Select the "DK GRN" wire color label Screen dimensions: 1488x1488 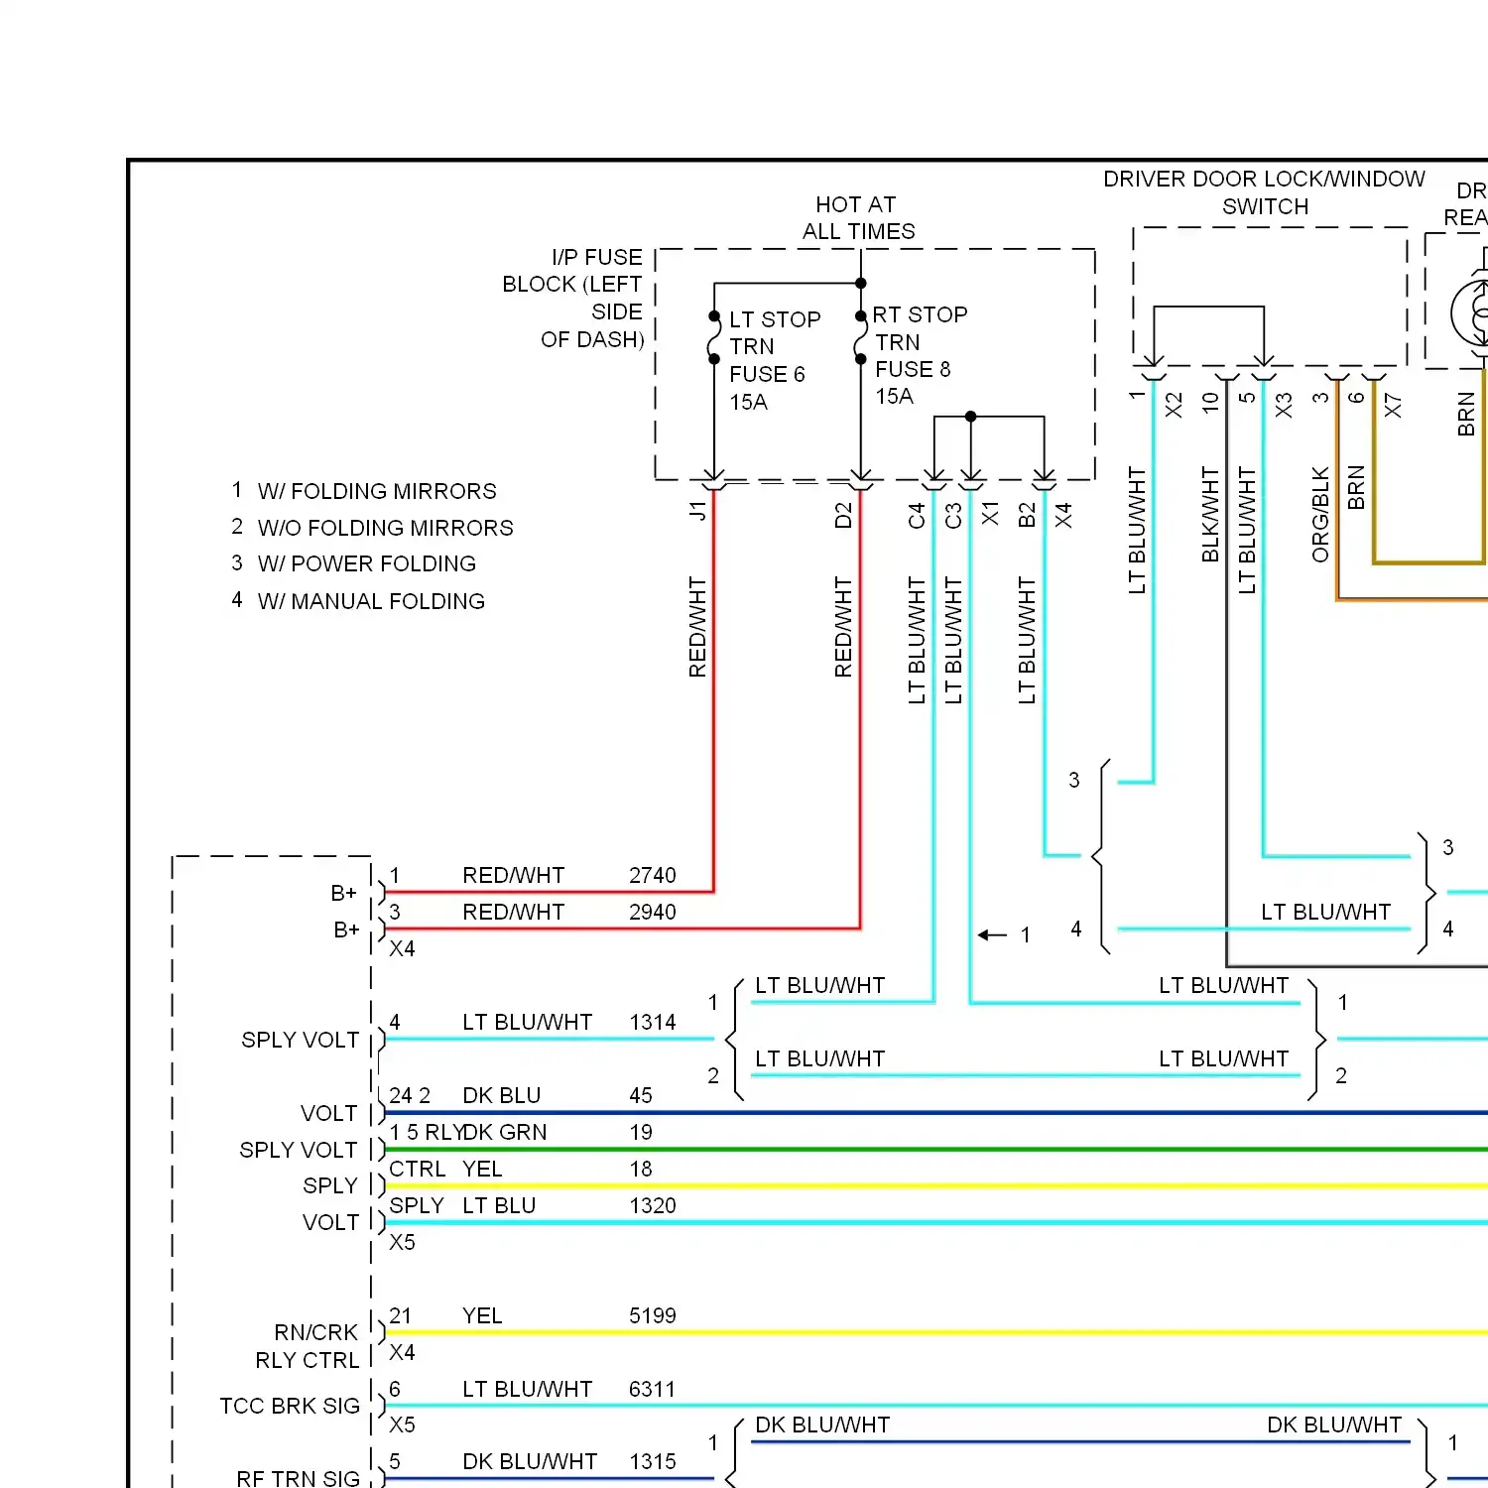505,1133
